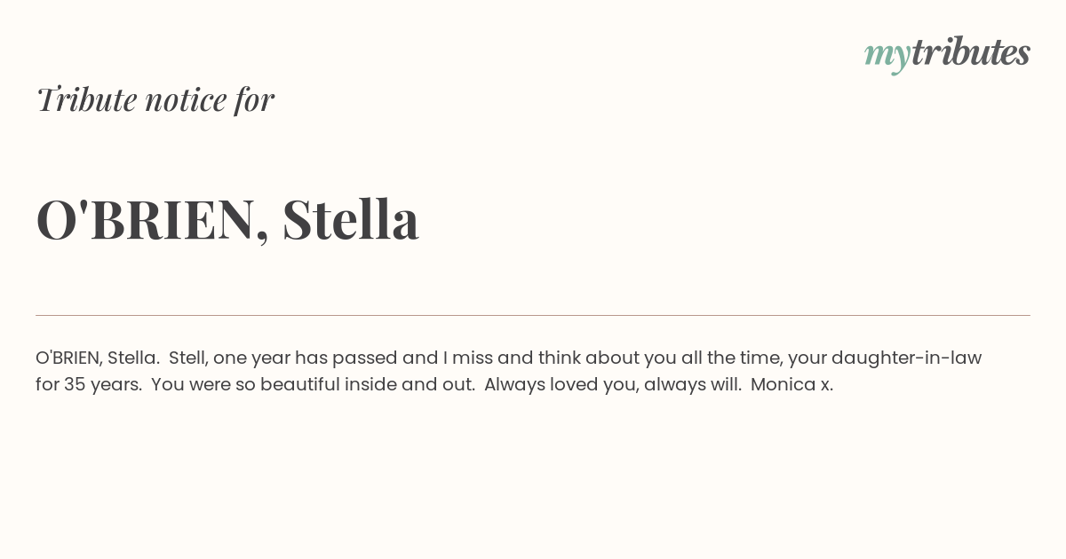Click the mytributes logo
Image resolution: width=1066 pixels, height=559 pixels.
point(947,54)
